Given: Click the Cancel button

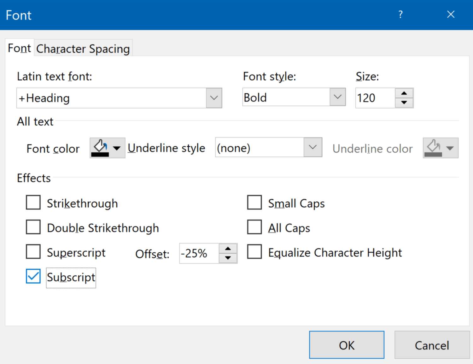Looking at the screenshot, I should [432, 345].
